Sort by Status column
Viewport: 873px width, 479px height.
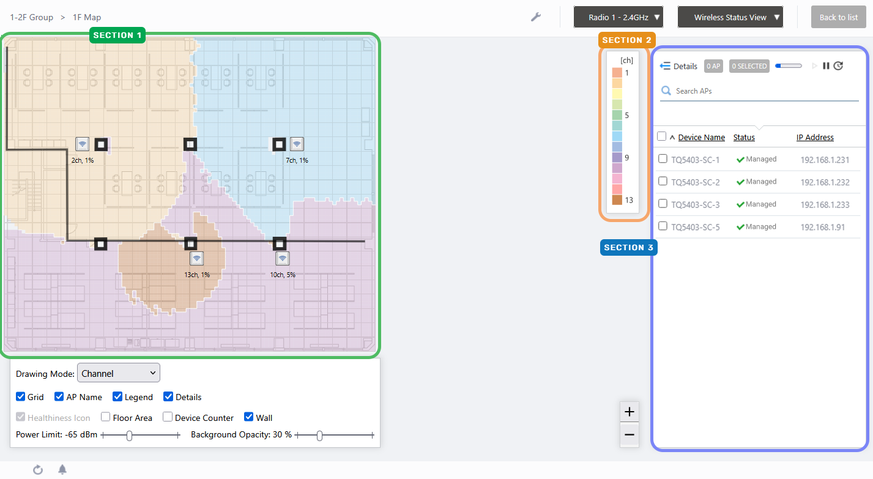[x=744, y=138]
